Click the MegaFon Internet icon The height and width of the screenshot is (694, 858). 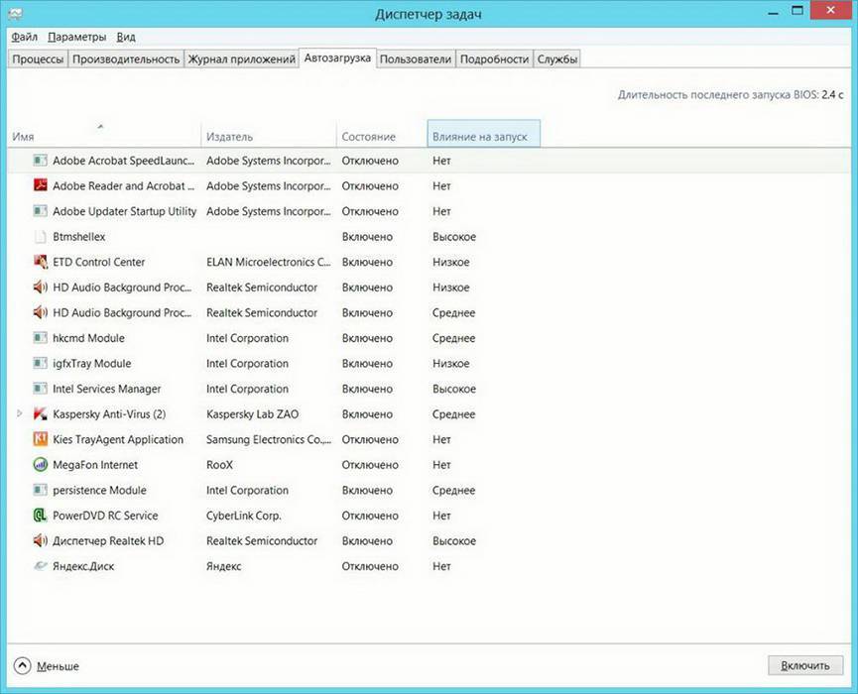[x=41, y=465]
